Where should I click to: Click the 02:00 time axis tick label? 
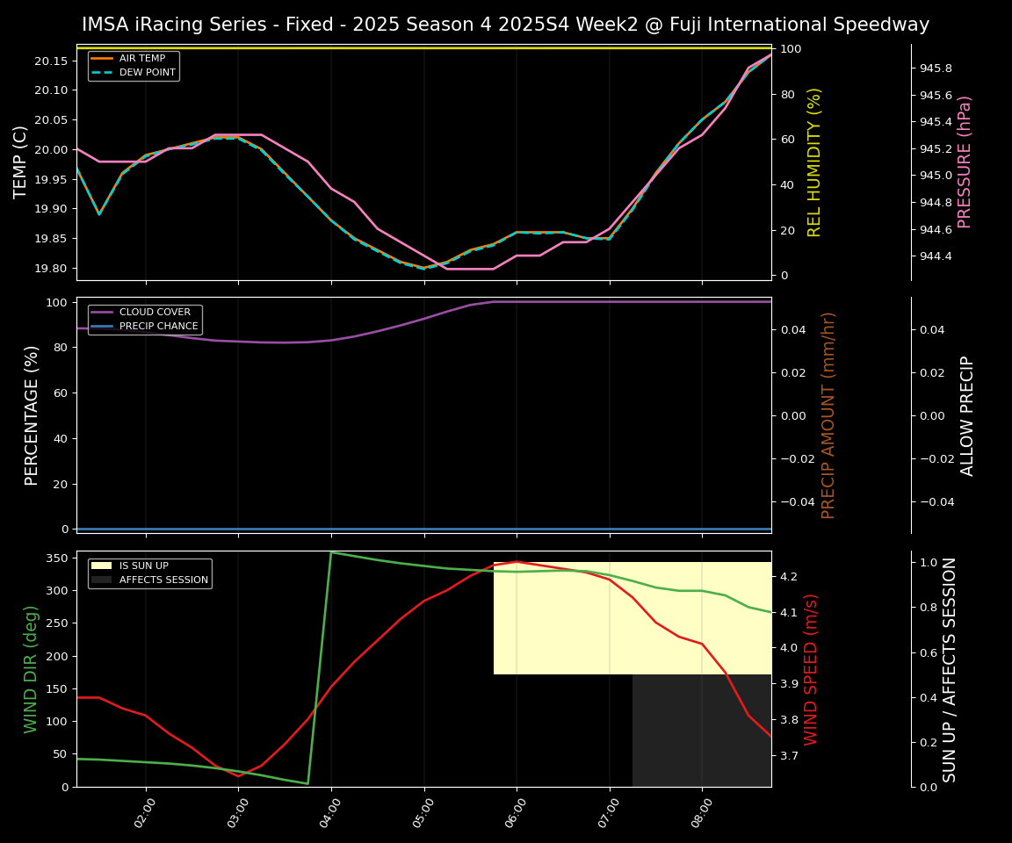(146, 808)
